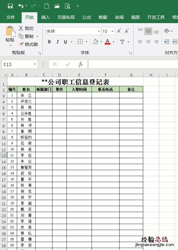Click the Name Box showing U13
Screen dimensions: 178x250
[x=17, y=64]
